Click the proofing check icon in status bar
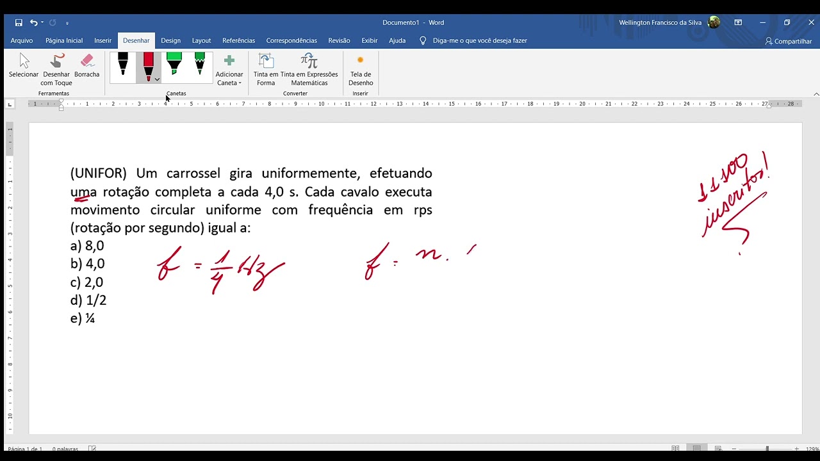The image size is (820, 461). [92, 449]
